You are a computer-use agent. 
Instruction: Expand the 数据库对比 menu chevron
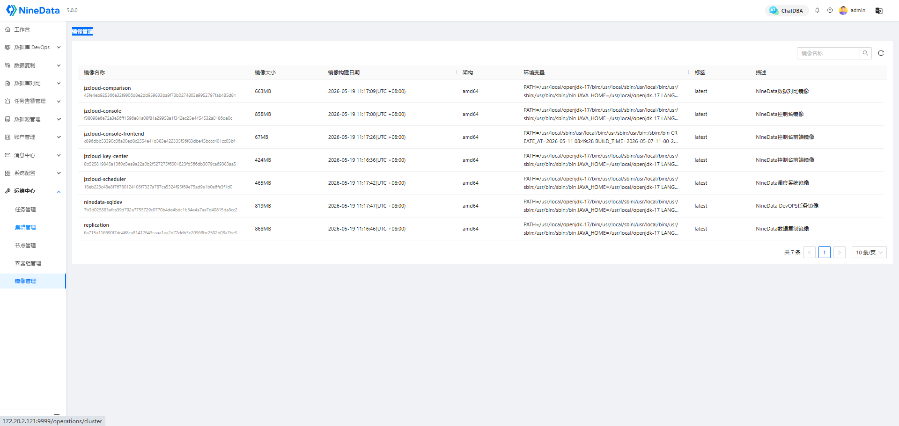59,83
